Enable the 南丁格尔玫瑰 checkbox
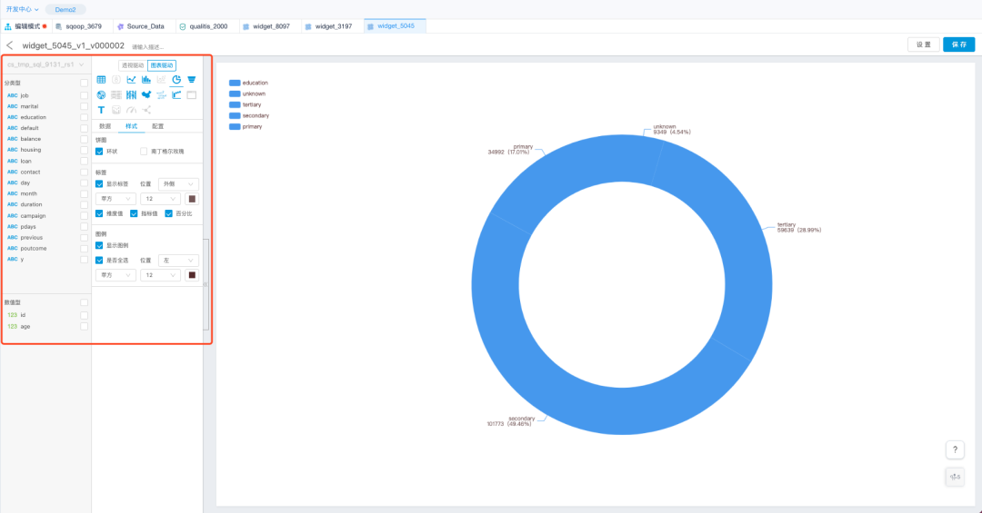 [145, 152]
